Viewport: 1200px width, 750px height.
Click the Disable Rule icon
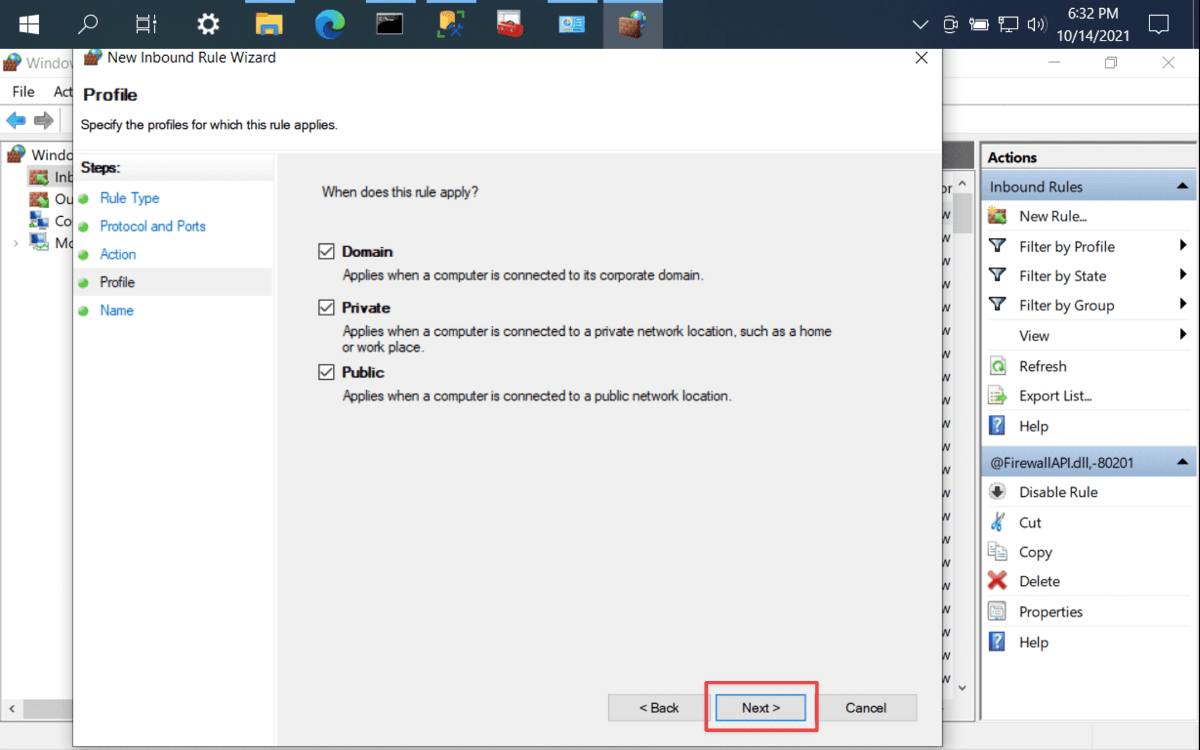click(997, 492)
